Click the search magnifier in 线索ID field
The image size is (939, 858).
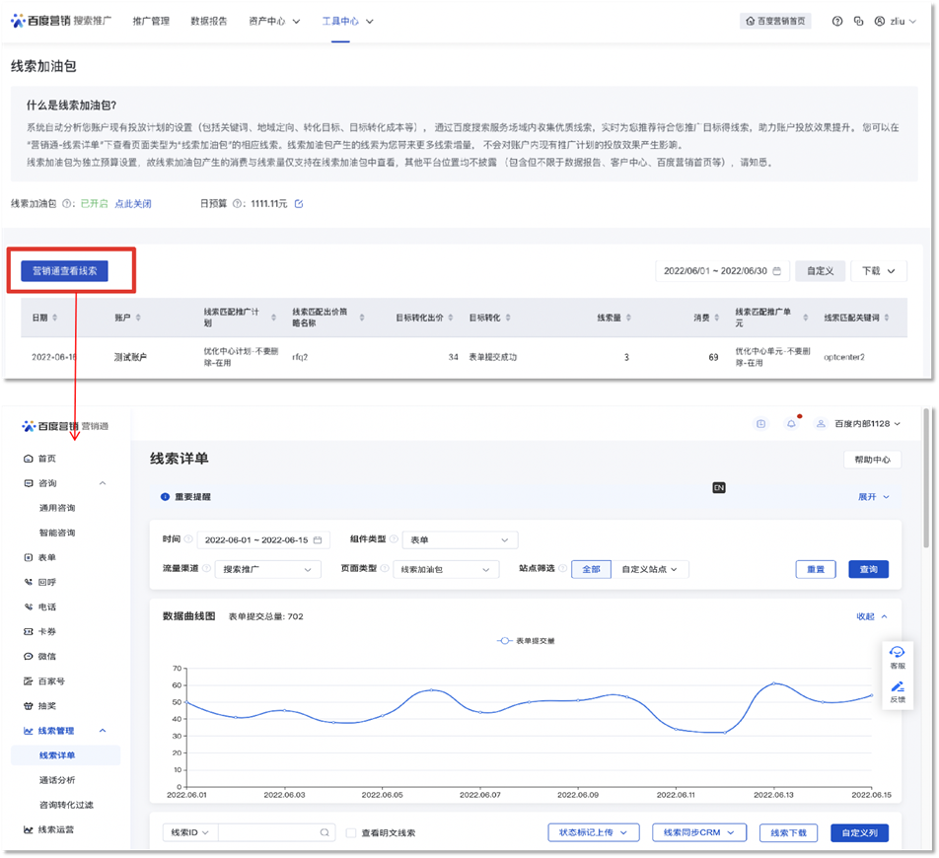point(325,833)
